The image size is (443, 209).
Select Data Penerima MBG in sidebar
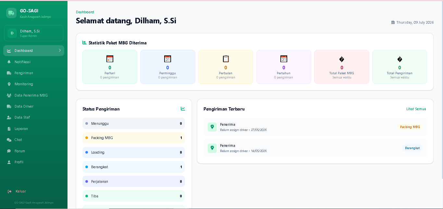[34, 95]
